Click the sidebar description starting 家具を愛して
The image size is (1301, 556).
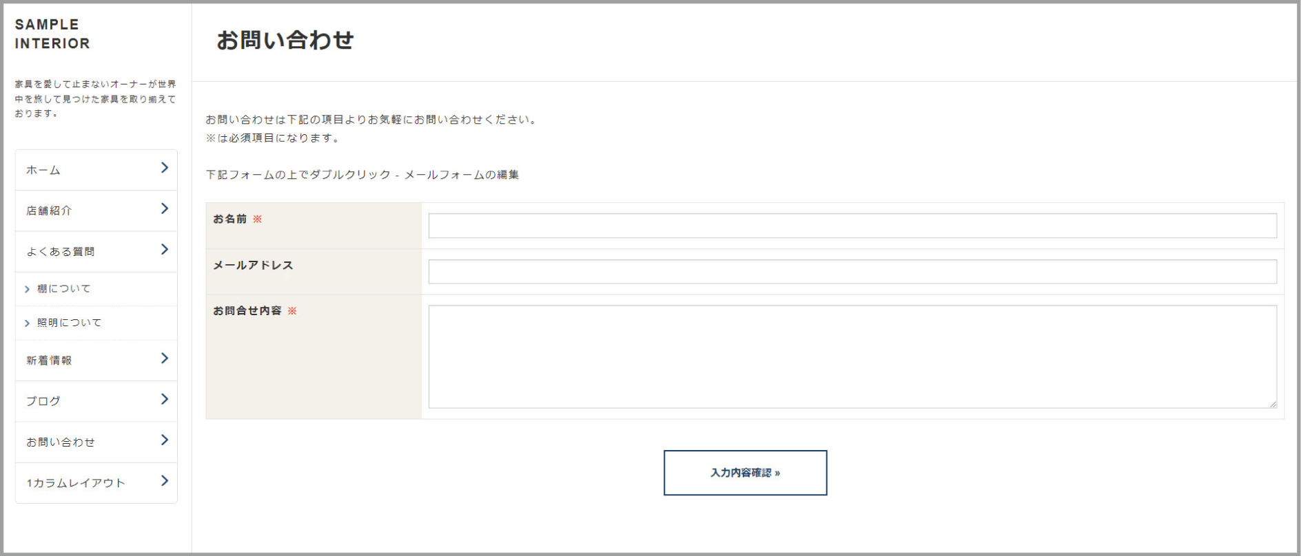(95, 98)
